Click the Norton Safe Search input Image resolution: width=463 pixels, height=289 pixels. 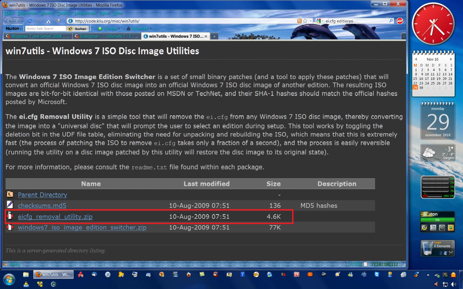point(46,29)
